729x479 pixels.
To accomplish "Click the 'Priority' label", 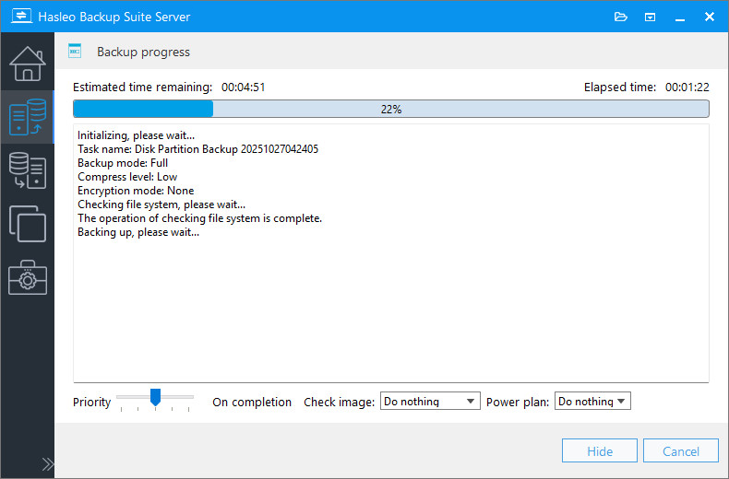I will pyautogui.click(x=91, y=402).
